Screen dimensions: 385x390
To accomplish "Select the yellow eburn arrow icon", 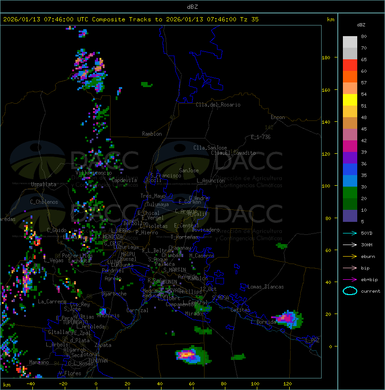I will point(350,257).
